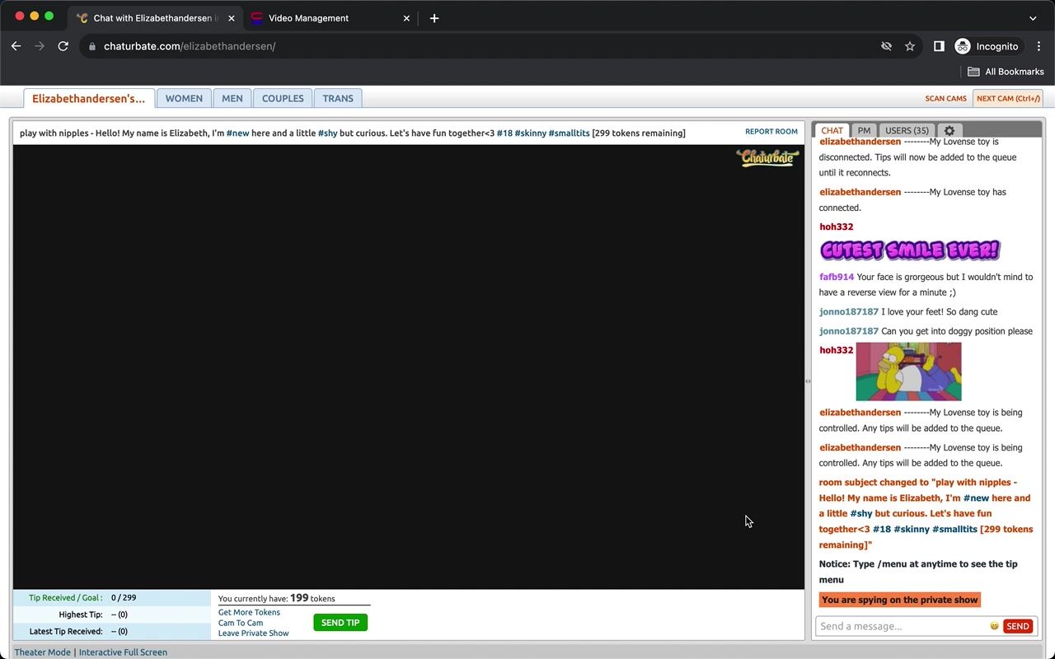Click the chat panel resize handle
The height and width of the screenshot is (659, 1055).
(808, 381)
